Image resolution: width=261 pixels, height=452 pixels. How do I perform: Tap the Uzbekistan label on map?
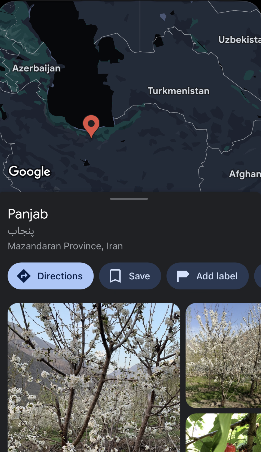[x=240, y=39]
